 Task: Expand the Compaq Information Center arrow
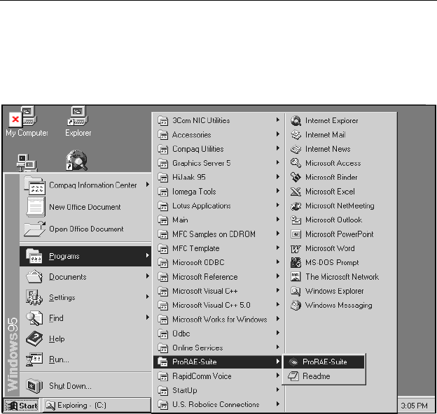point(148,185)
